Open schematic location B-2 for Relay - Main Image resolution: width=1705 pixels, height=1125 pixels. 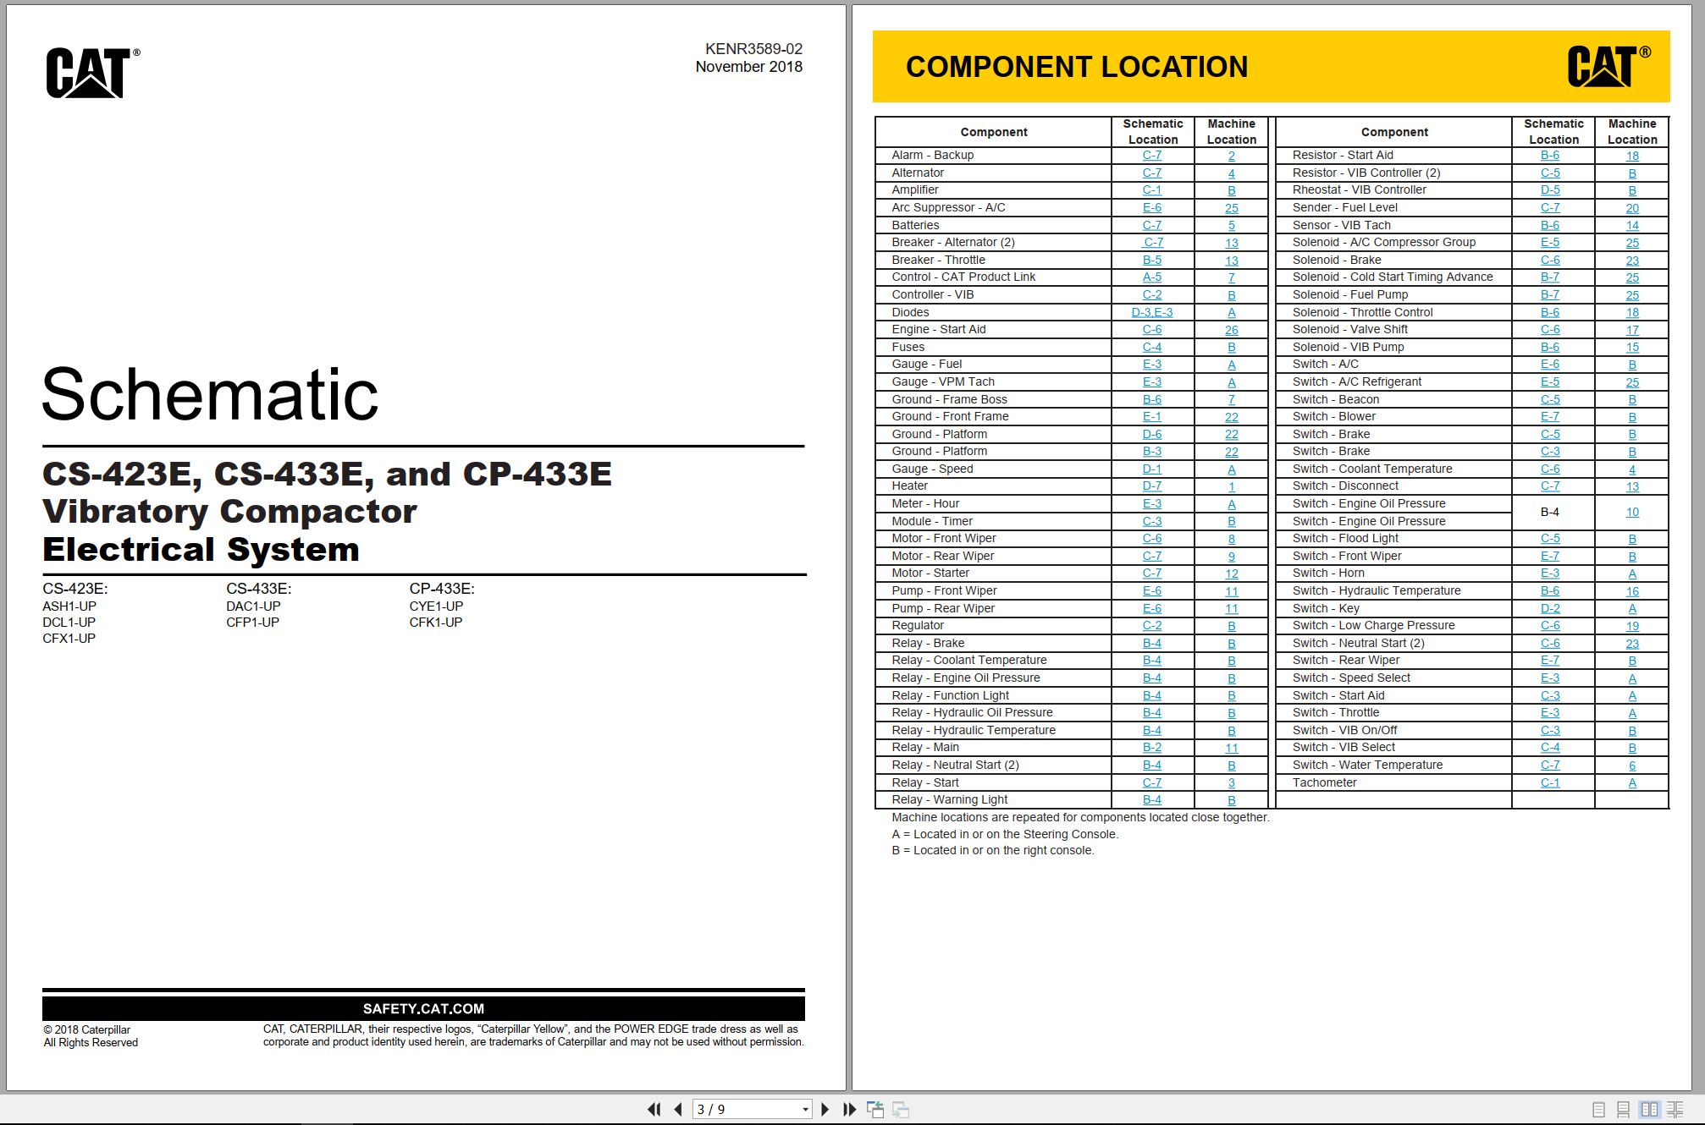click(x=1151, y=748)
